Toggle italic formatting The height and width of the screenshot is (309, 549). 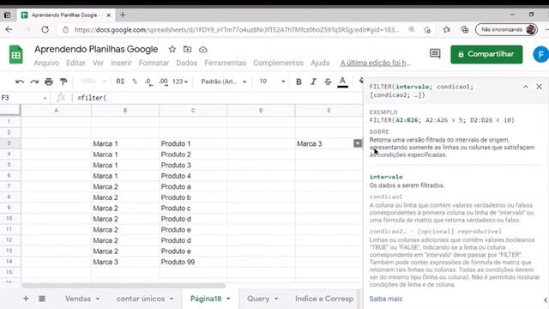pos(313,82)
